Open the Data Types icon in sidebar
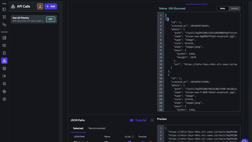 pos(4,46)
